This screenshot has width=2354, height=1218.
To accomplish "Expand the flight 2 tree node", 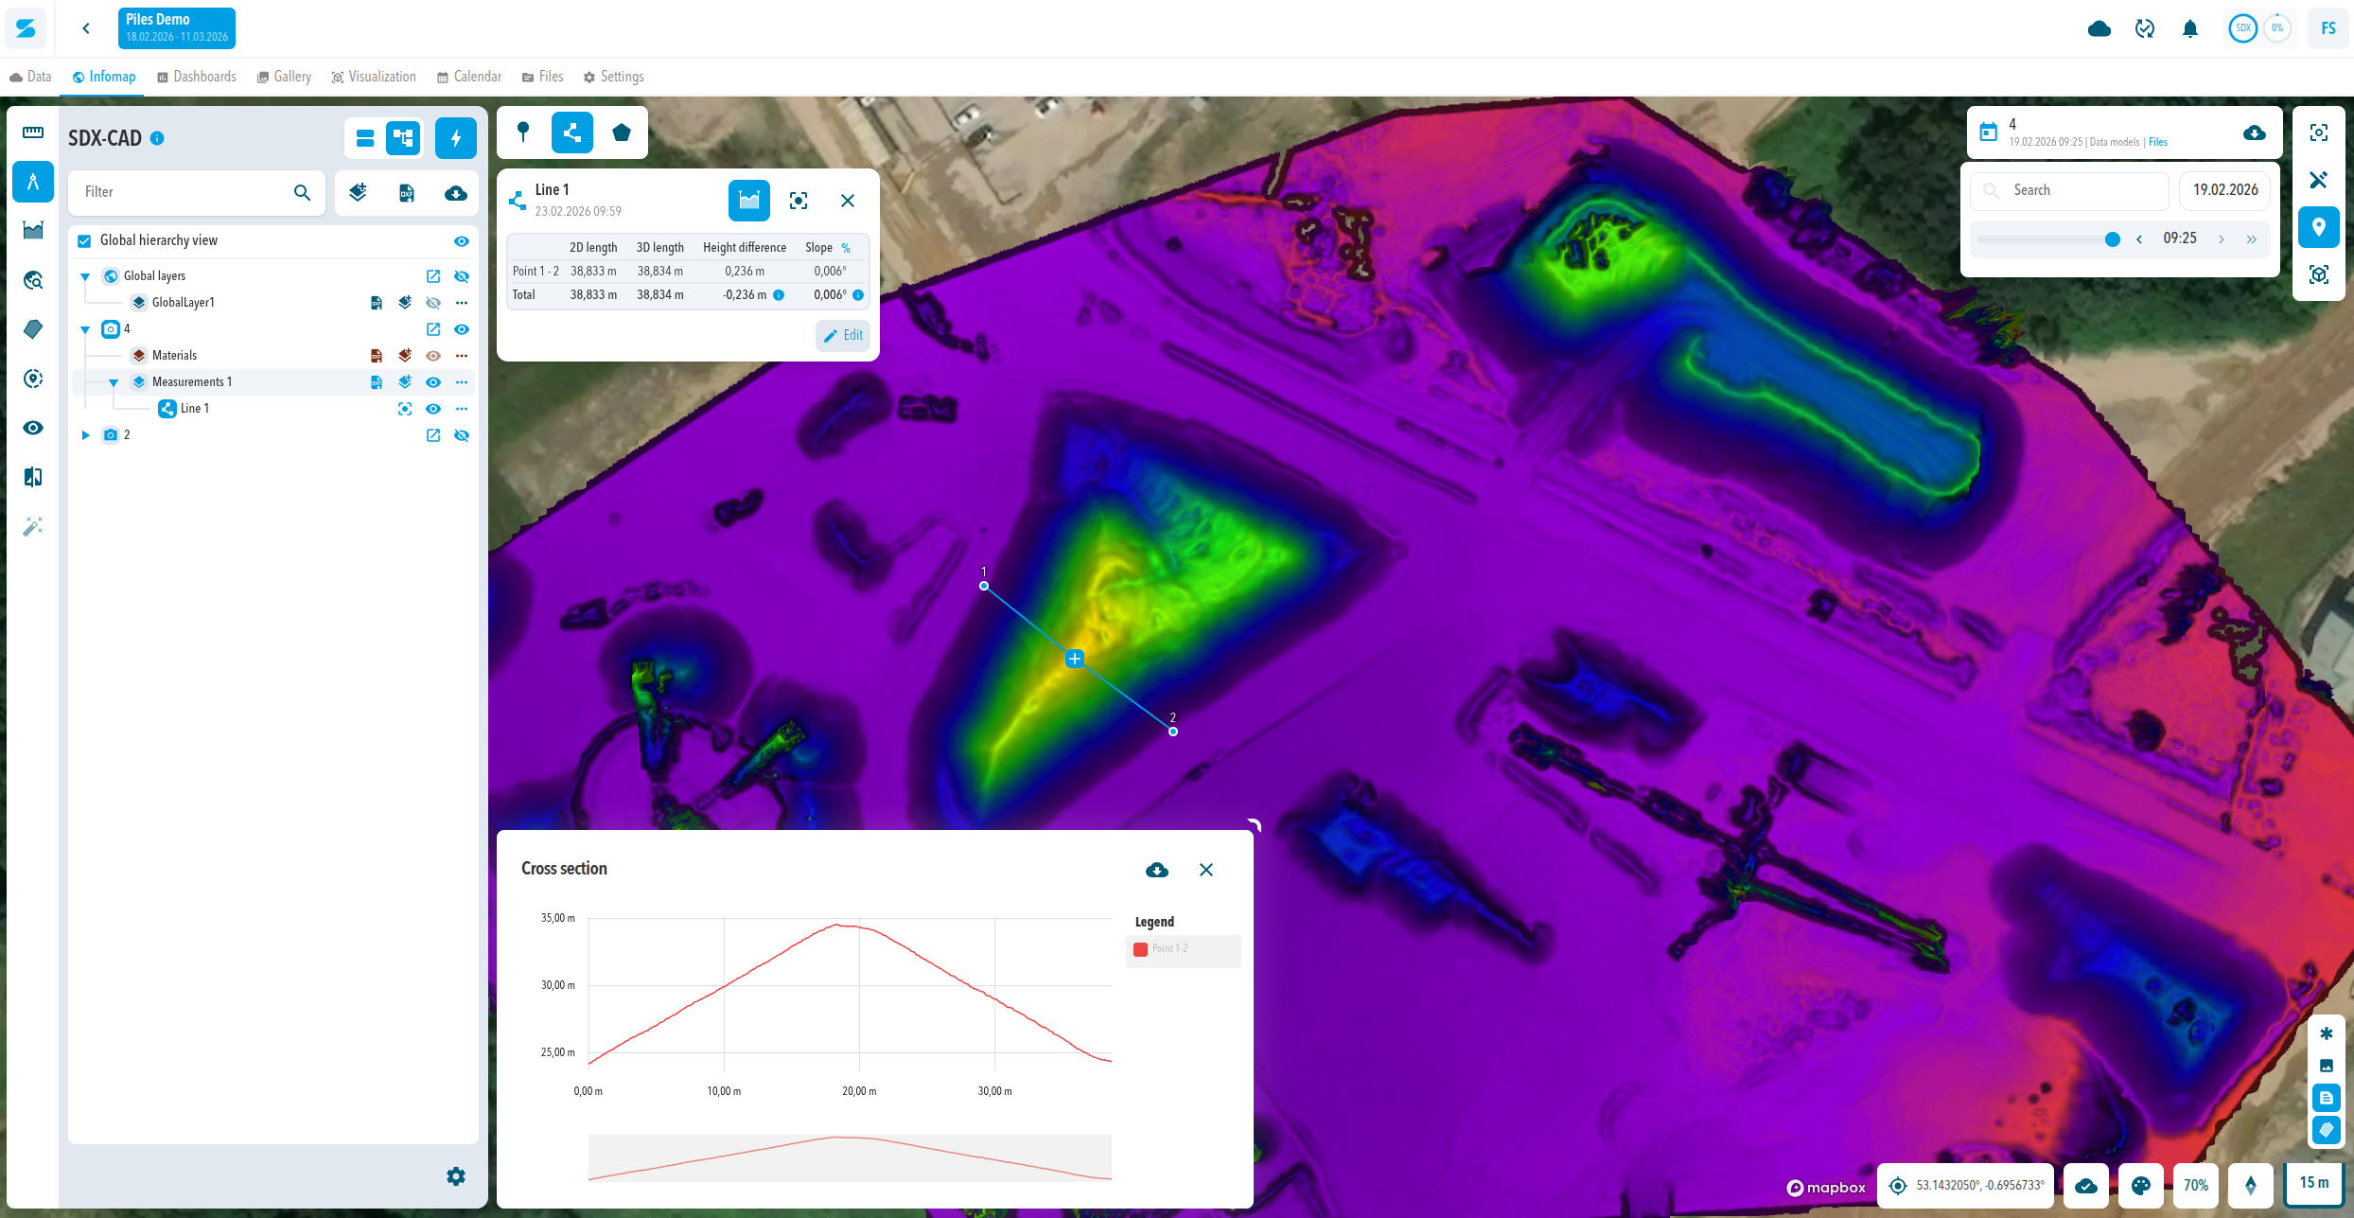I will click(85, 435).
